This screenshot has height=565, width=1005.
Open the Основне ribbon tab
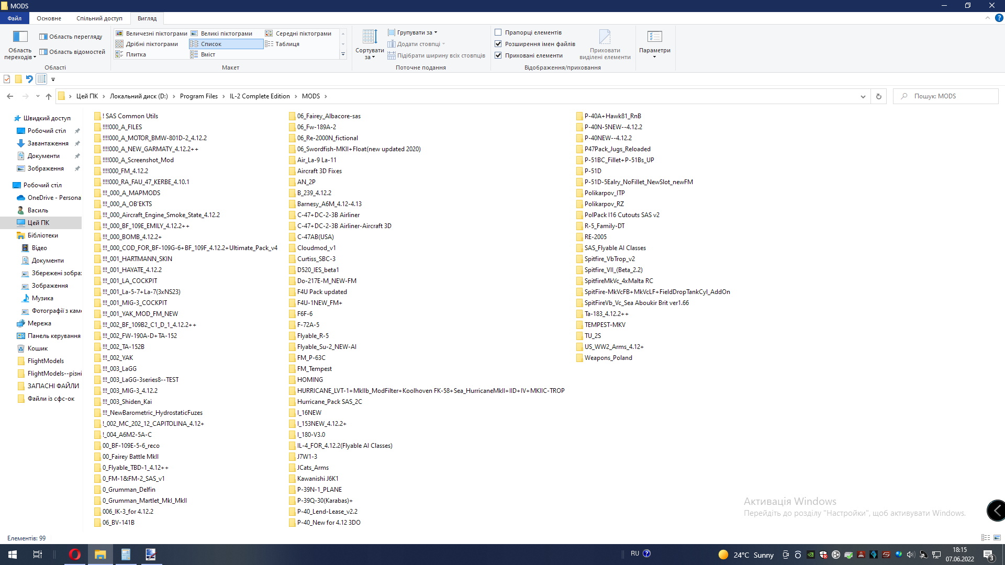tap(49, 18)
